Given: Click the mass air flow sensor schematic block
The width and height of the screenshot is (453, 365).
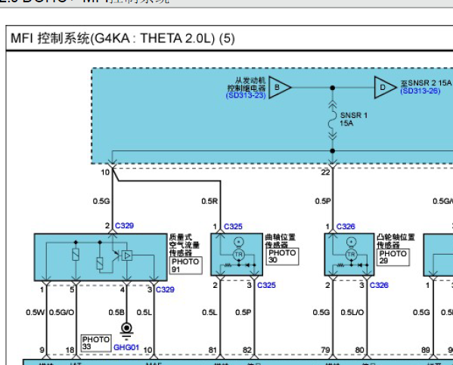Looking at the screenshot, I should point(101,257).
